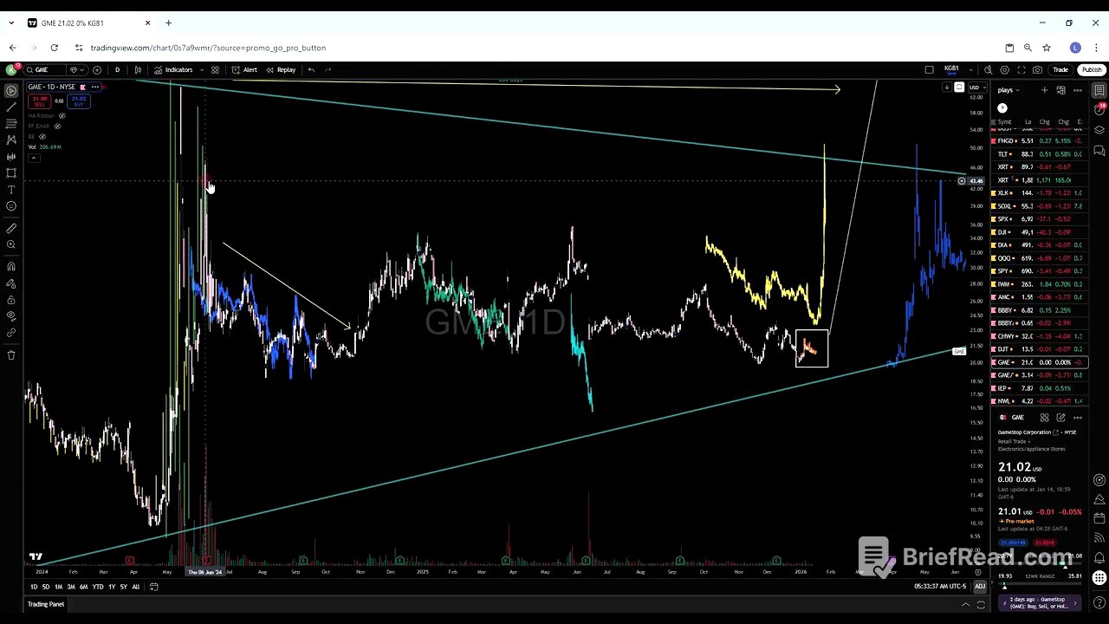Select the 3M time range

pos(71,587)
